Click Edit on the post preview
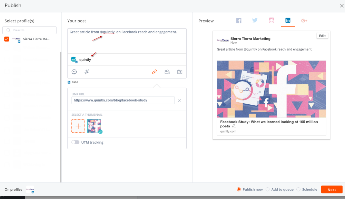The width and height of the screenshot is (345, 199). click(x=322, y=36)
